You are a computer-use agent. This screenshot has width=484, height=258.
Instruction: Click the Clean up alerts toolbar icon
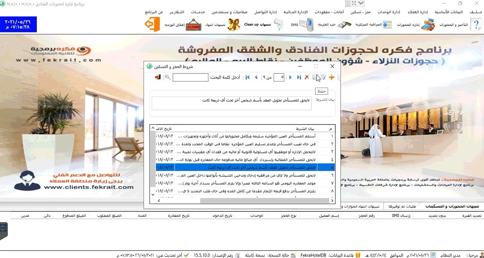(278, 25)
